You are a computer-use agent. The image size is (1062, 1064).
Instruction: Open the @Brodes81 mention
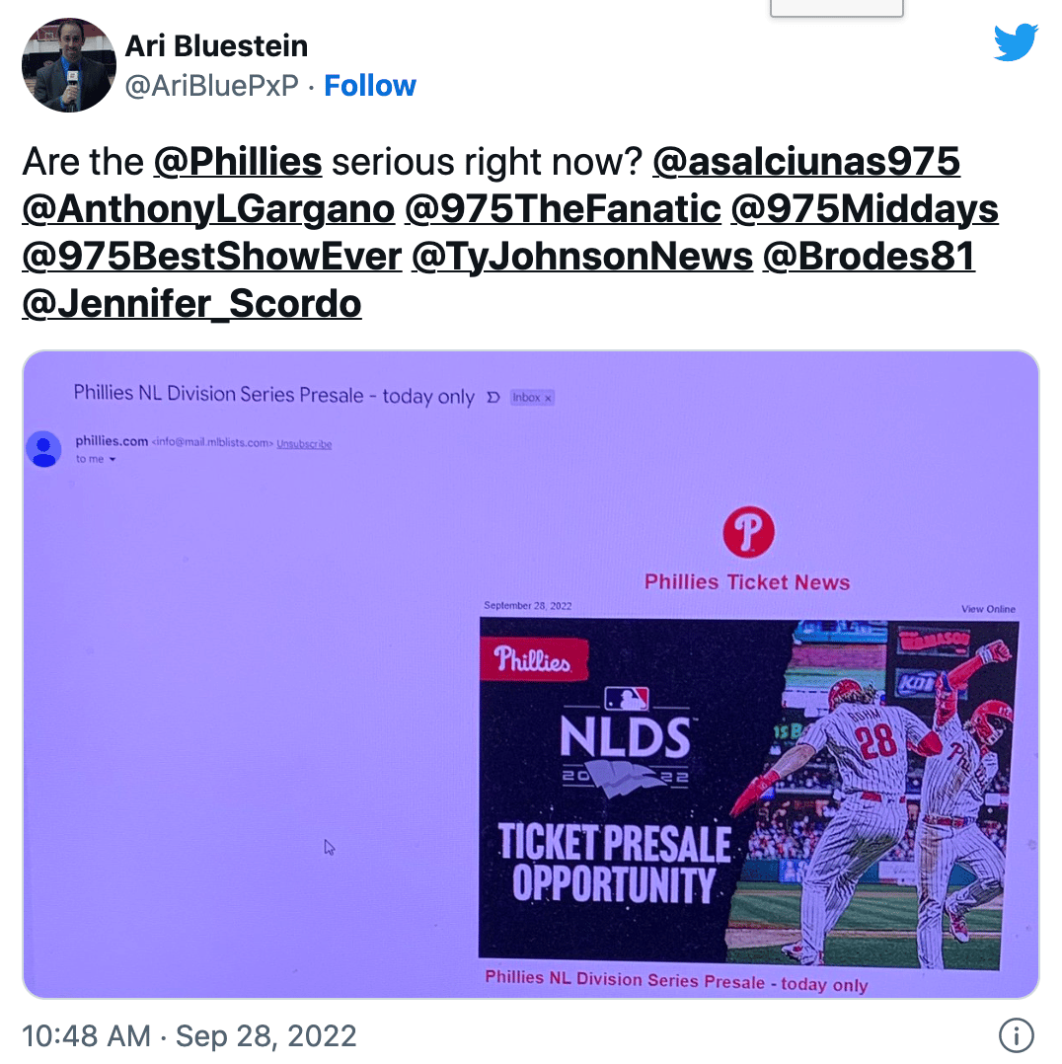(x=869, y=257)
